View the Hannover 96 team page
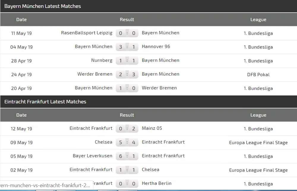The width and height of the screenshot is (297, 191). tap(156, 47)
